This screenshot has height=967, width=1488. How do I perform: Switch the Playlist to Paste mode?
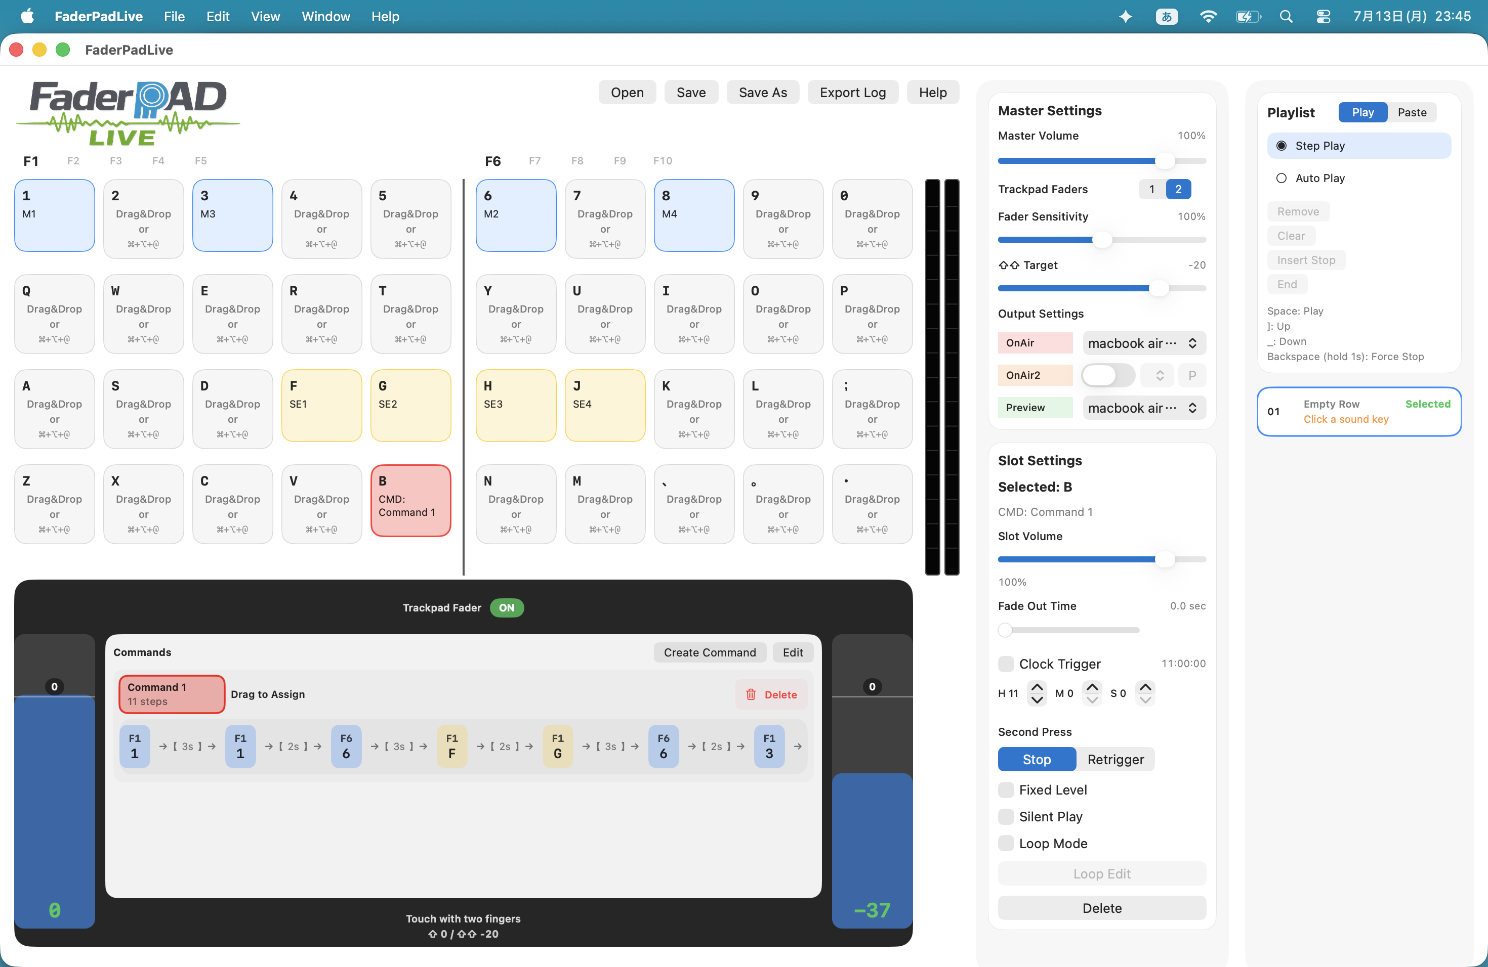[1412, 112]
